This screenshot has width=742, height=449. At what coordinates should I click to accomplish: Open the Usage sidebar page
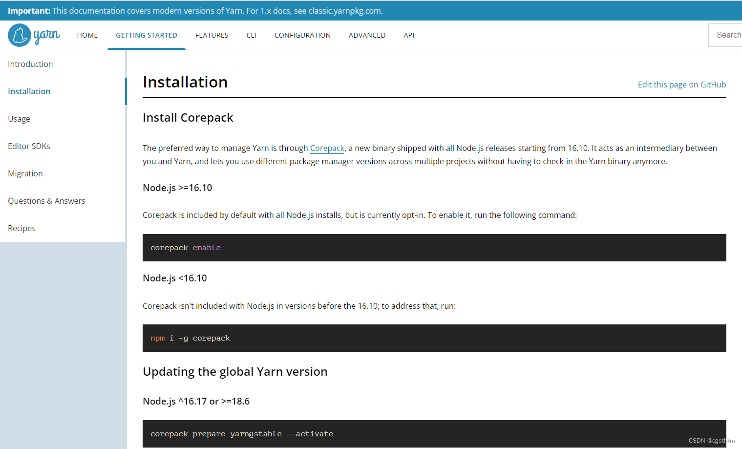coord(19,119)
